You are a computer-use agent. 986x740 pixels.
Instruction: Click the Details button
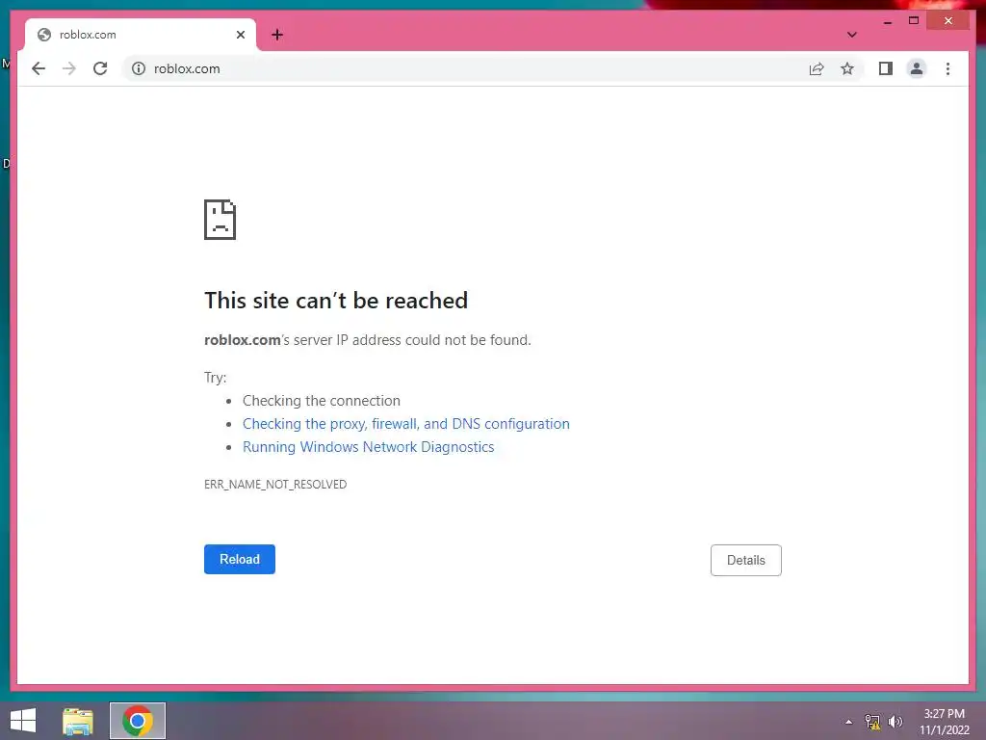[746, 560]
